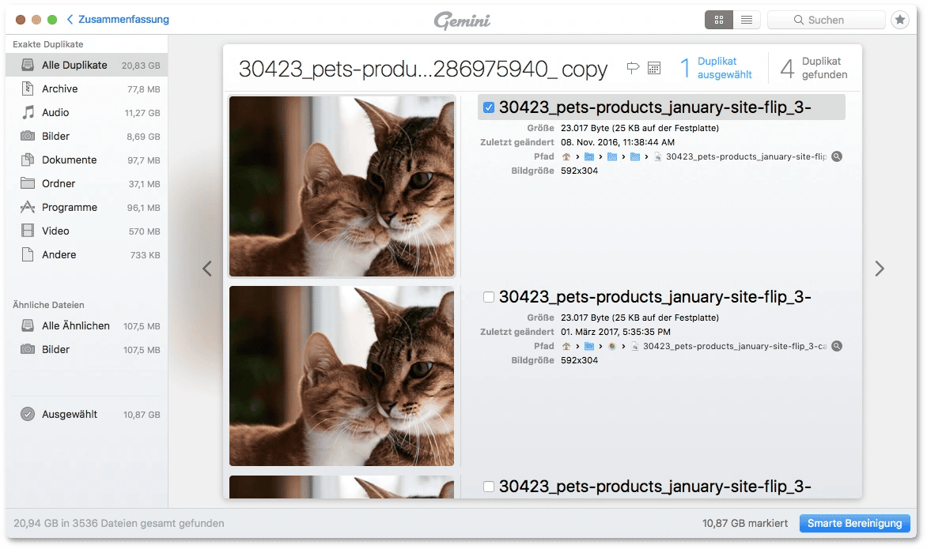This screenshot has height=549, width=927.
Task: Open the Audio duplicates category
Action: tap(86, 112)
